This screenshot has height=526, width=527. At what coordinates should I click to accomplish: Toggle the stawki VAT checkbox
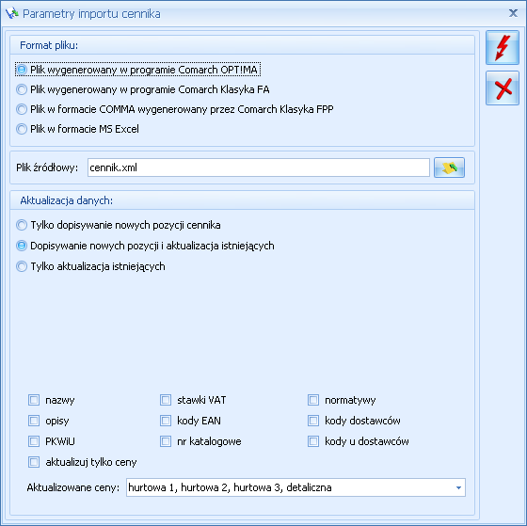(x=166, y=400)
